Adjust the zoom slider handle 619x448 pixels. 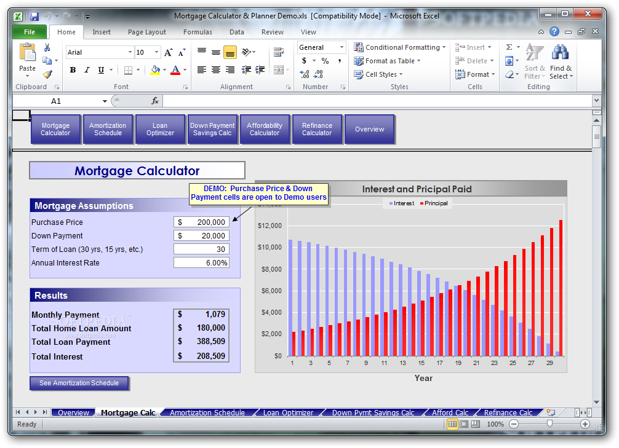[x=549, y=423]
